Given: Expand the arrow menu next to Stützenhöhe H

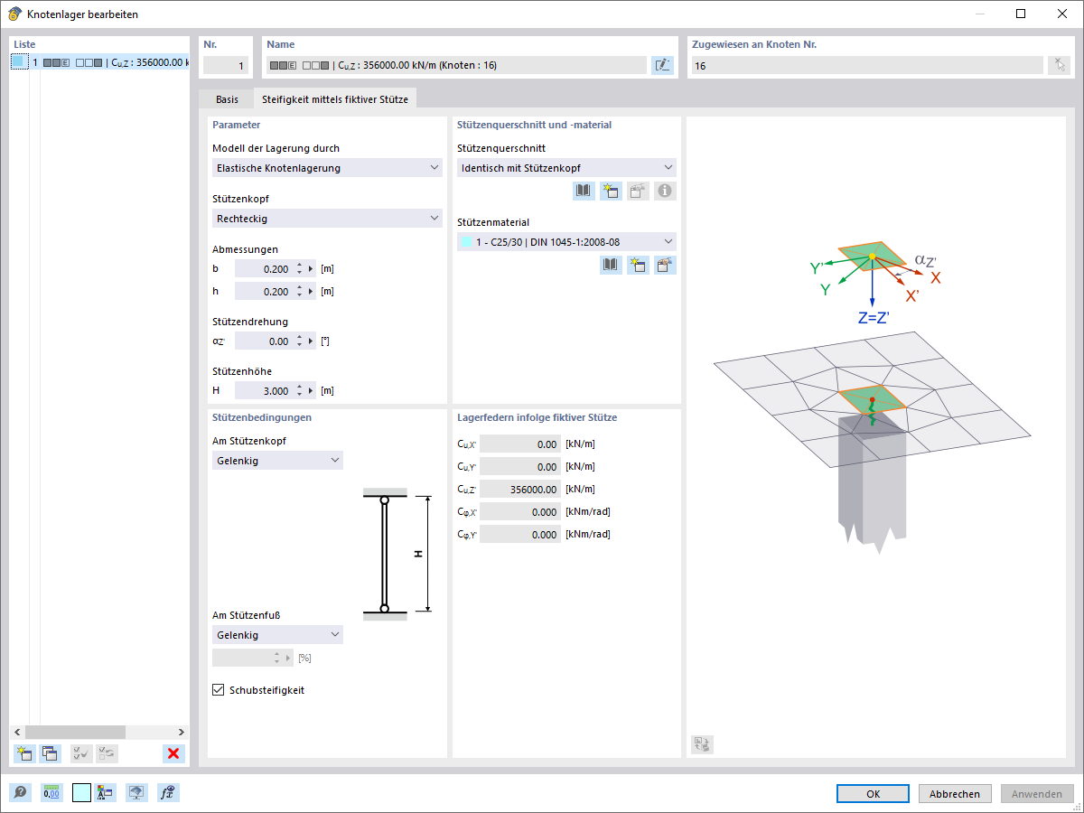Looking at the screenshot, I should pyautogui.click(x=312, y=390).
